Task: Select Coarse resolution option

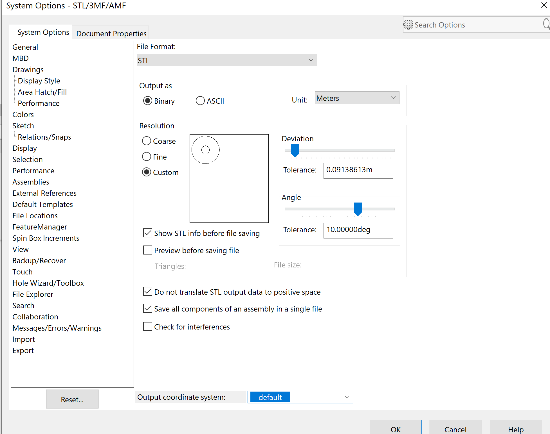Action: click(x=147, y=141)
